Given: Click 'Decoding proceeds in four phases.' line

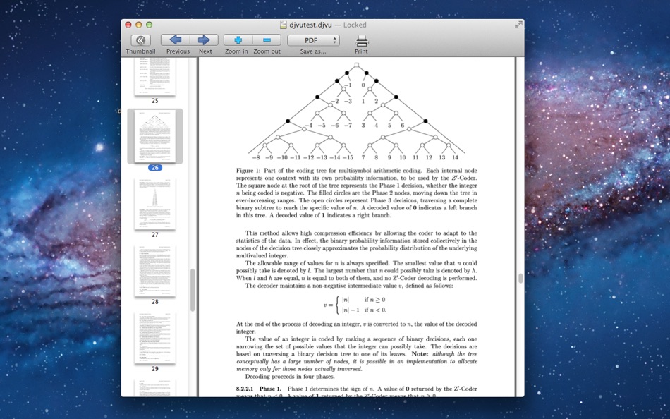Looking at the screenshot, I should point(290,377).
